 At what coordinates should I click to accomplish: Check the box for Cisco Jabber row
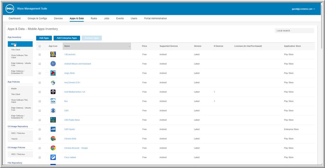[x=40, y=157]
